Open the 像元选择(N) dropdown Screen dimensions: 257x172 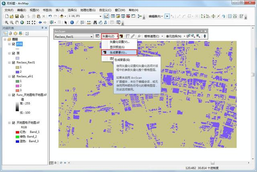pyautogui.click(x=175, y=36)
